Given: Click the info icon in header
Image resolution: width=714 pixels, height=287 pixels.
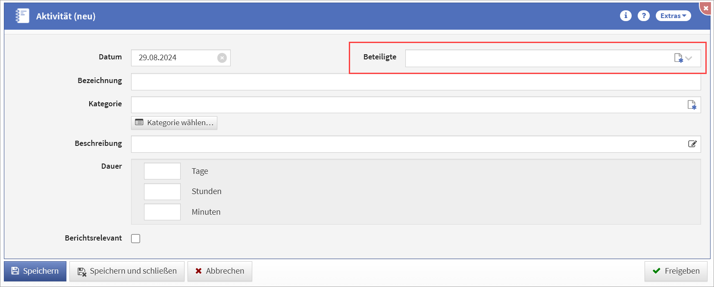Looking at the screenshot, I should [x=626, y=16].
